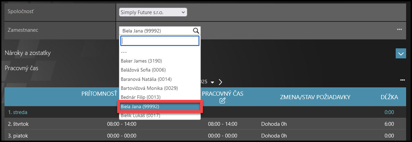Click the employee search magnifier icon
This screenshot has height=142, width=412.
pos(196,30)
